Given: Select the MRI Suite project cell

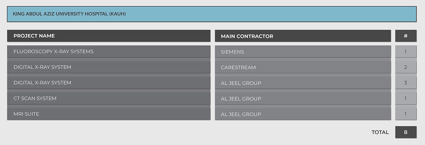Looking at the screenshot, I should (x=108, y=114).
